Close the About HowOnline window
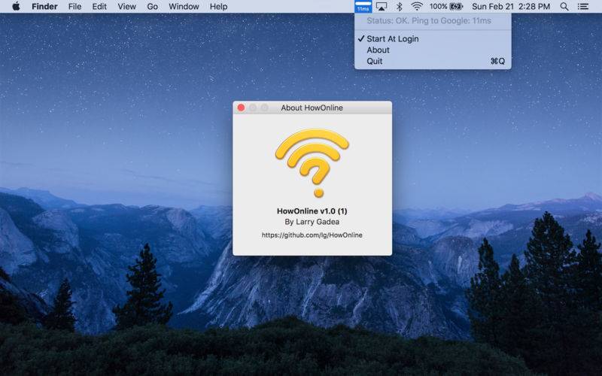 tap(241, 108)
